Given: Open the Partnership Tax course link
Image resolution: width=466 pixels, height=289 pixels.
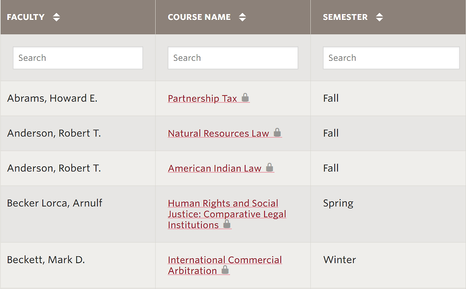Looking at the screenshot, I should (x=202, y=99).
